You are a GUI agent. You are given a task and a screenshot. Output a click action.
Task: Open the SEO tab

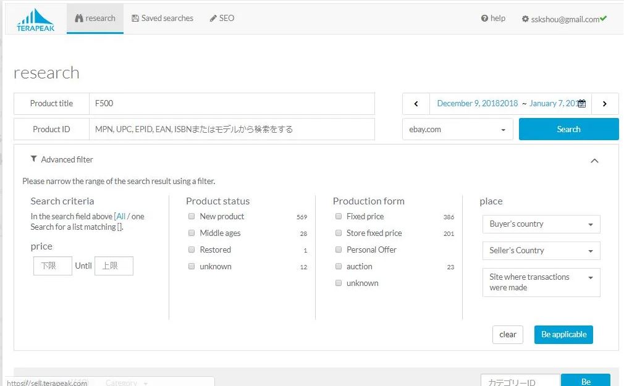tap(222, 19)
